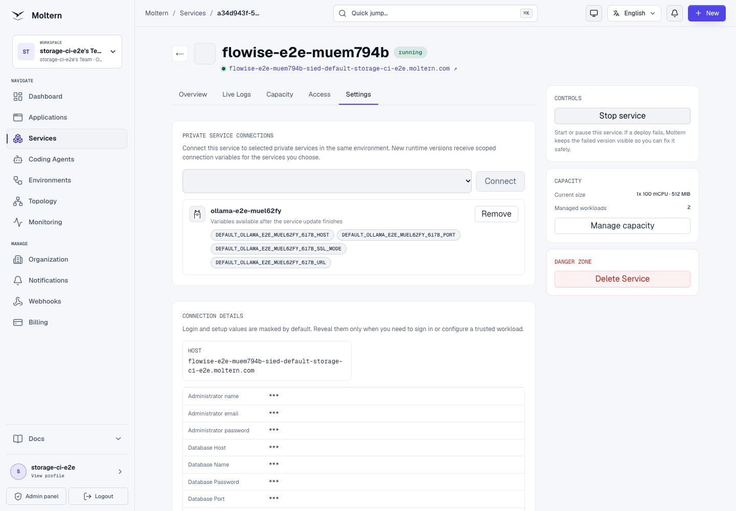Open the English language dropdown
This screenshot has width=736, height=511.
pos(634,13)
